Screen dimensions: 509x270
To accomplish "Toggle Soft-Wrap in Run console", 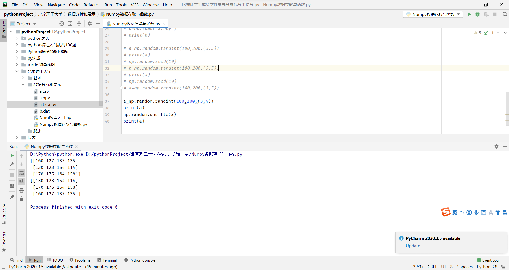I will tap(21, 173).
